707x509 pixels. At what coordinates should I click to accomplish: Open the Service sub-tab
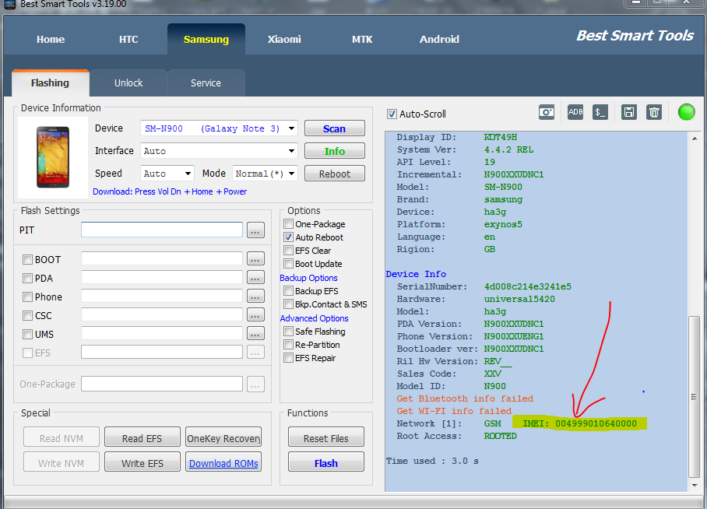(206, 83)
